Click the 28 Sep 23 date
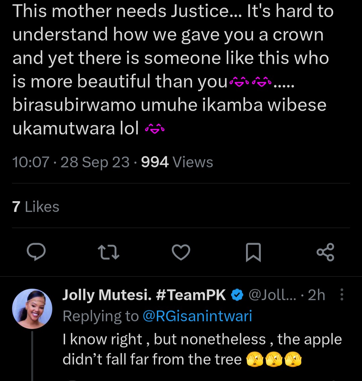Viewport: 362px width, 381px height. click(x=95, y=163)
